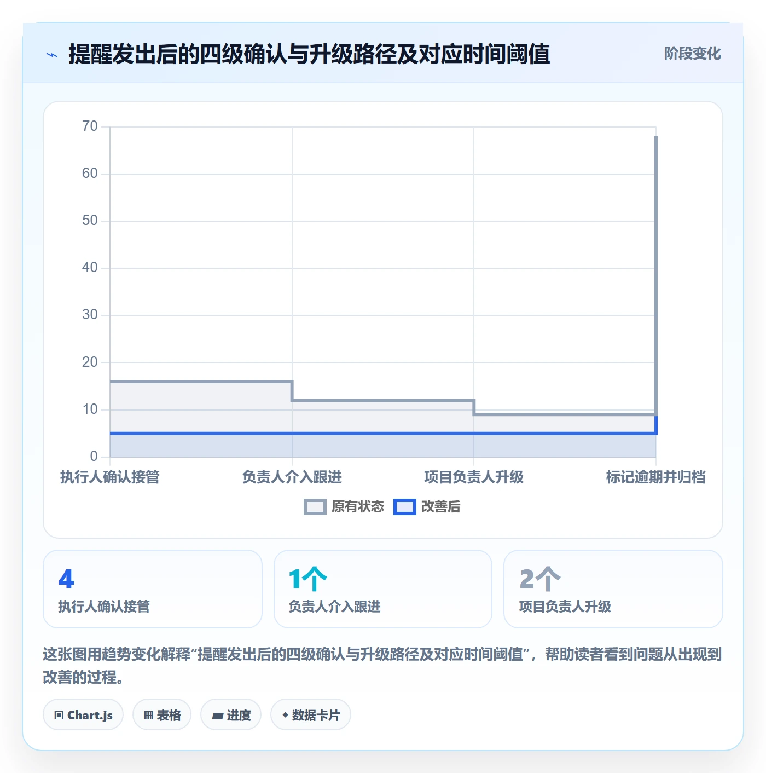Click the square icon in the Chart.js tag
Viewport: 766px width, 773px height.
tap(59, 716)
